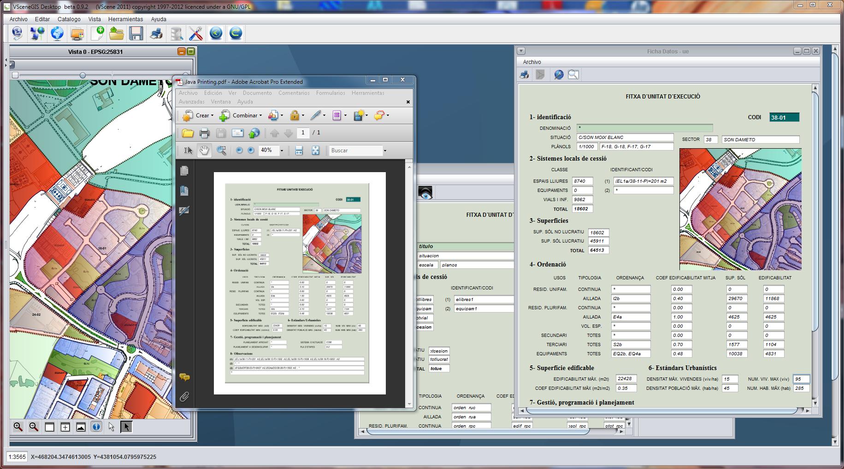The width and height of the screenshot is (844, 469).
Task: Select the zoom in magnifier in Vista 0 window
Action: [x=18, y=427]
